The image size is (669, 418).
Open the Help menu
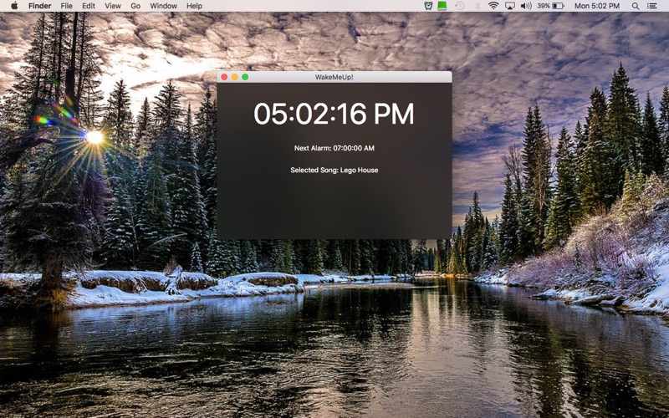coord(194,6)
